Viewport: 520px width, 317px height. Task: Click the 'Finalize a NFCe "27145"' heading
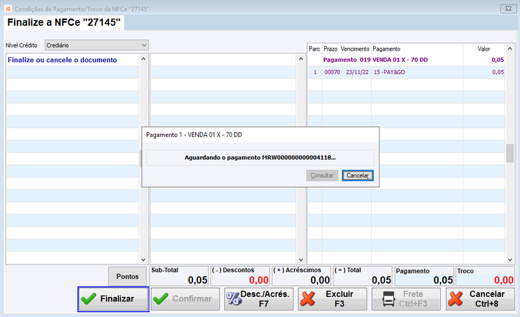click(64, 23)
